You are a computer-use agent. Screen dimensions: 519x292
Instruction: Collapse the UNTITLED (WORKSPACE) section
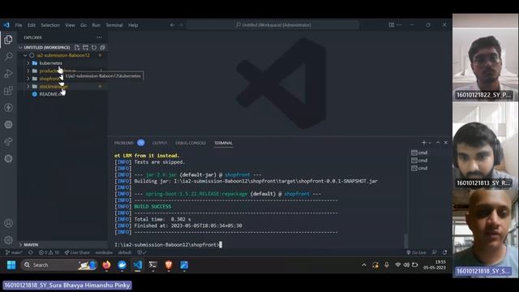[x=20, y=47]
